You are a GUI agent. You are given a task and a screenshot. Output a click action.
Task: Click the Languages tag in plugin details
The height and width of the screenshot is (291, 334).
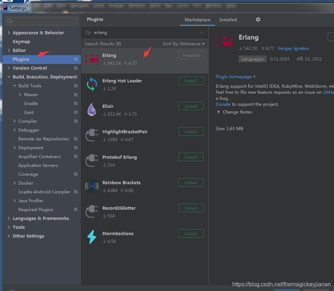tap(252, 59)
